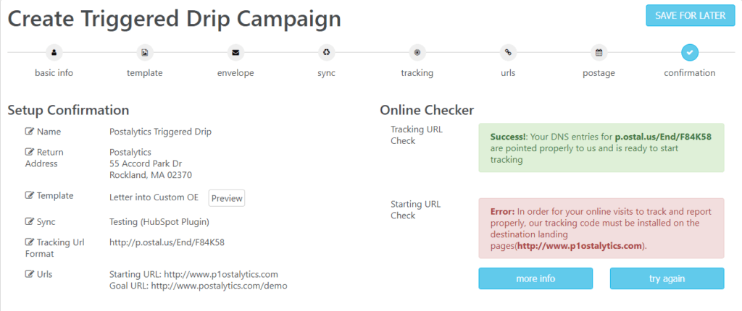Edit the Return Address pencil icon

29,152
